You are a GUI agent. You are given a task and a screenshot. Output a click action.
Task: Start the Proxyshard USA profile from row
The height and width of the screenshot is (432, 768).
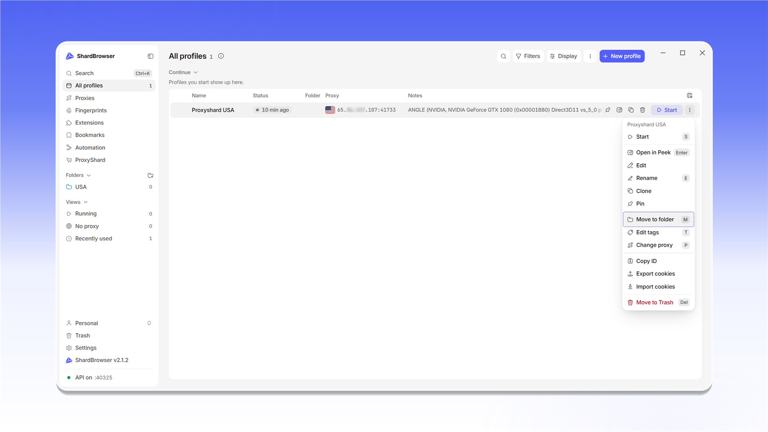(667, 110)
